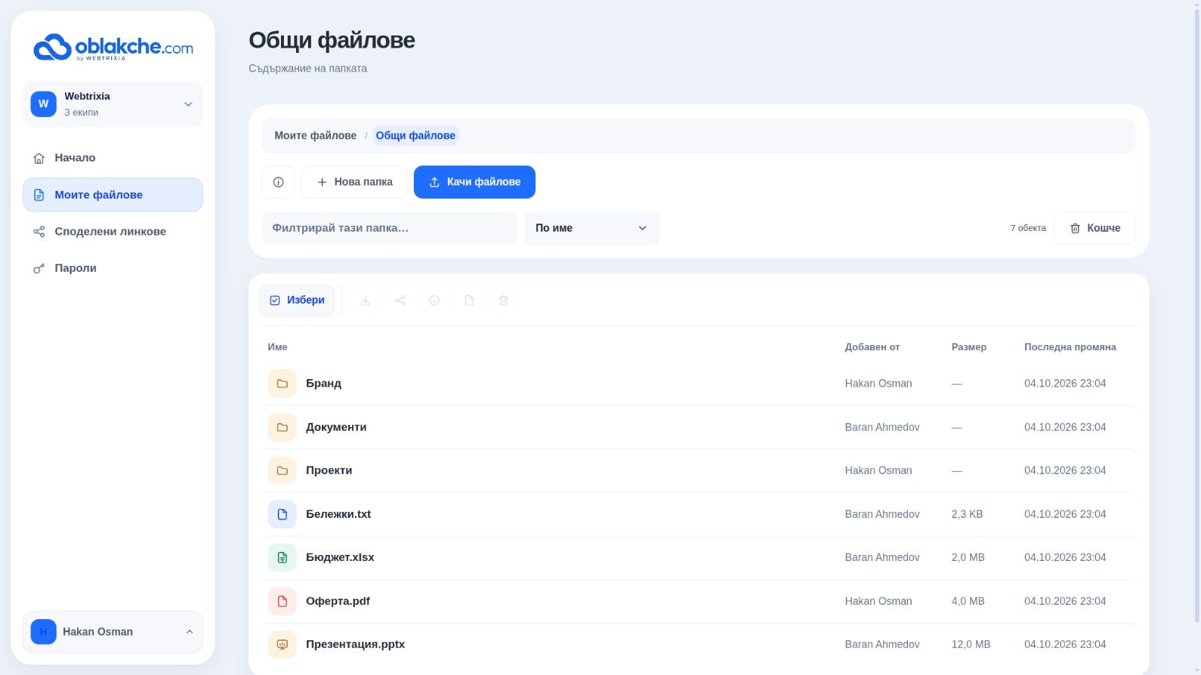
Task: Click the Оферта.pdf file icon
Action: 282,601
